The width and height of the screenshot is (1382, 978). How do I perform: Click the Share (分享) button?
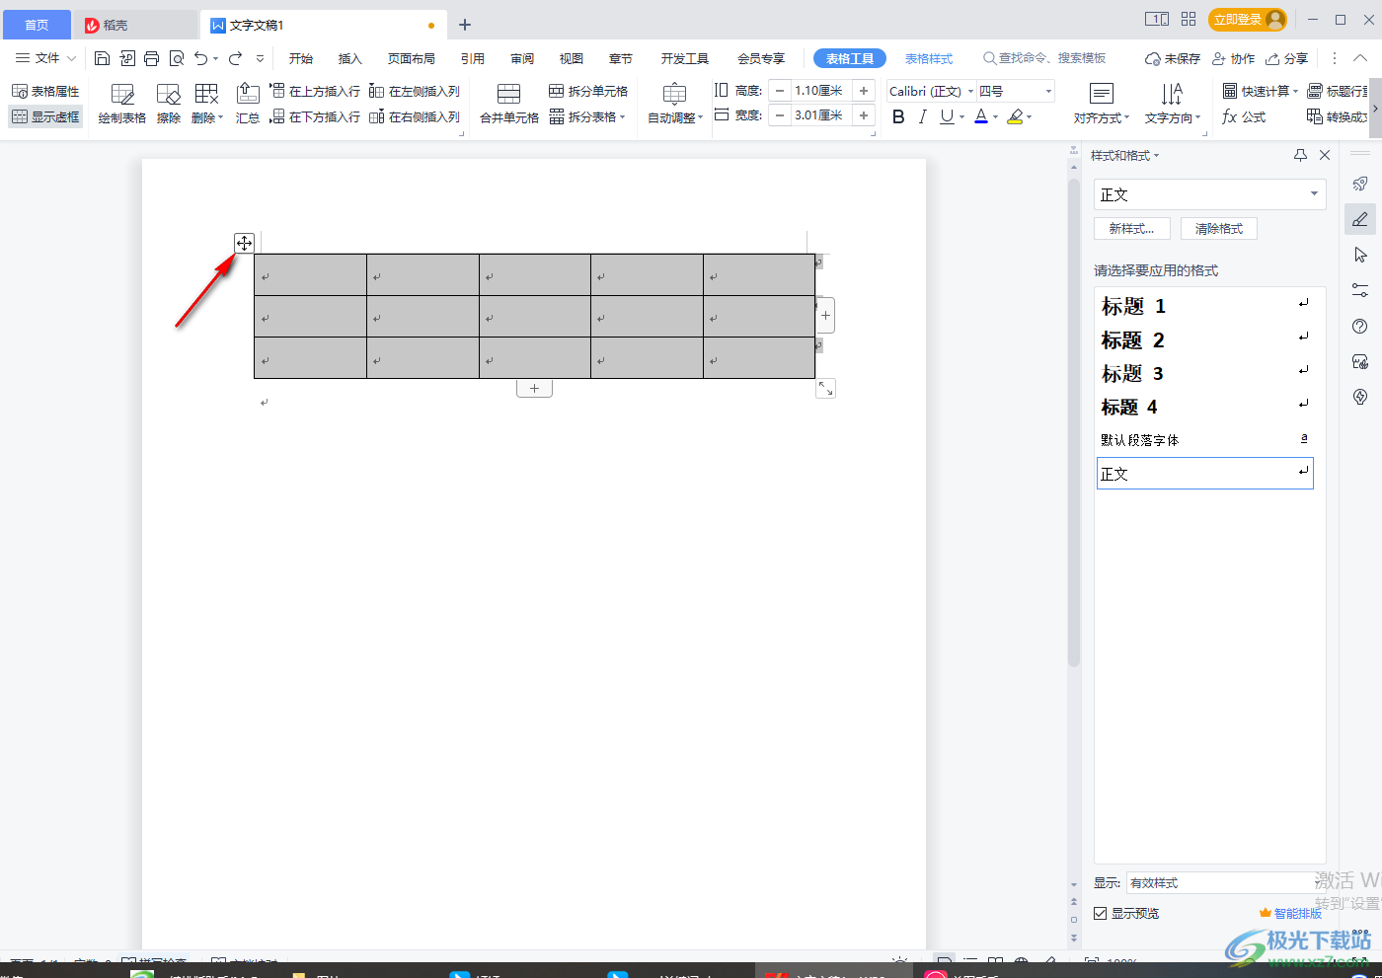click(1287, 58)
